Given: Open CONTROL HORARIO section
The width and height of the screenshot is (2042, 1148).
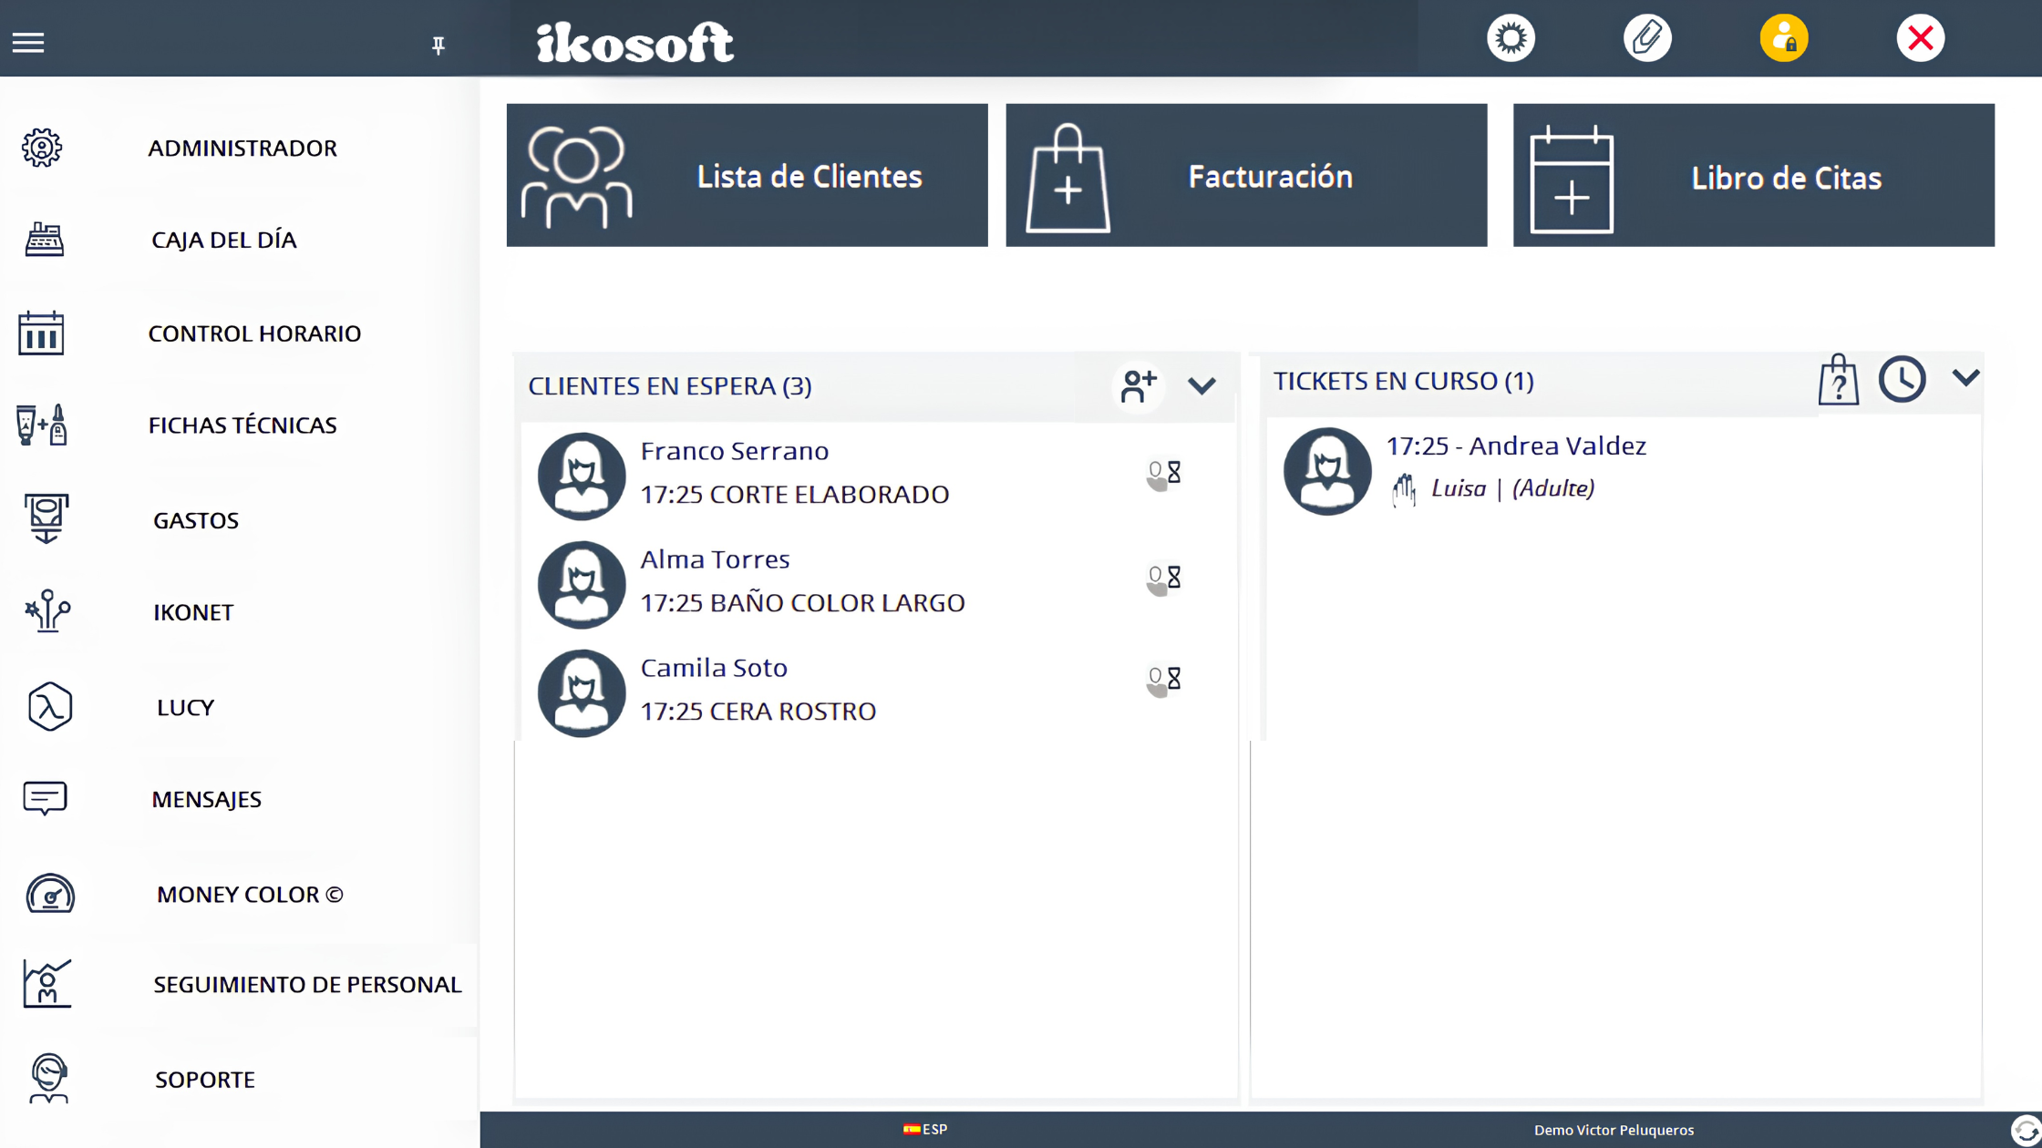Looking at the screenshot, I should [x=254, y=333].
